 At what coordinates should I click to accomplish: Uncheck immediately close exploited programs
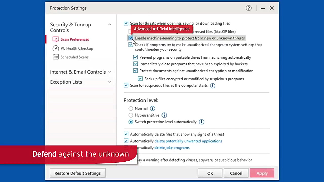135,64
